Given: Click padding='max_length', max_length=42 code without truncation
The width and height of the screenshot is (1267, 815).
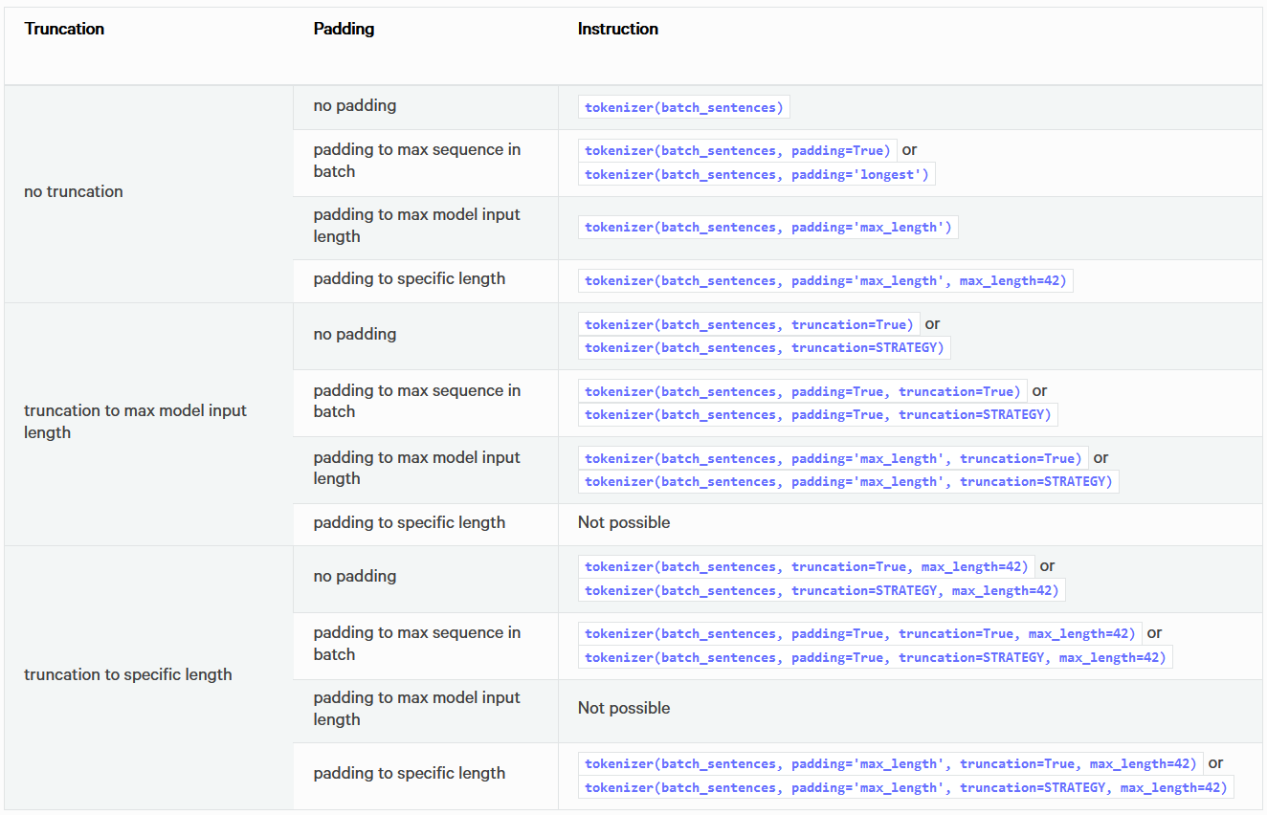Looking at the screenshot, I should click(x=825, y=280).
